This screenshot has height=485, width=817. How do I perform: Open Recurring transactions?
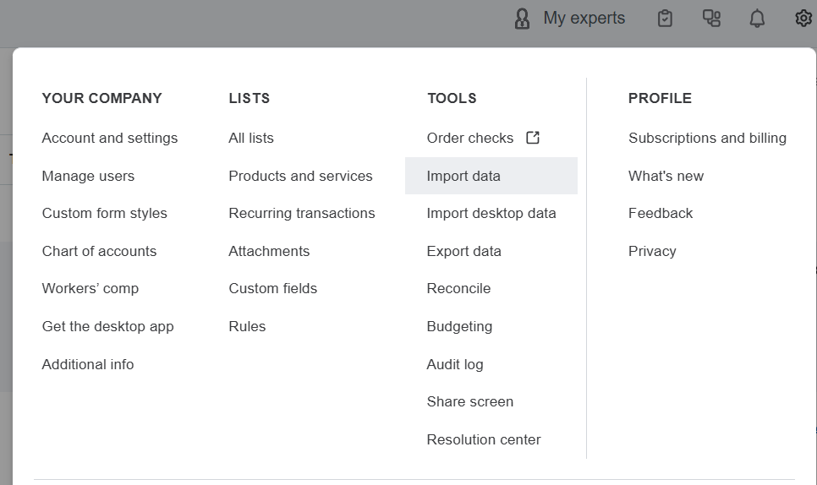coord(302,213)
